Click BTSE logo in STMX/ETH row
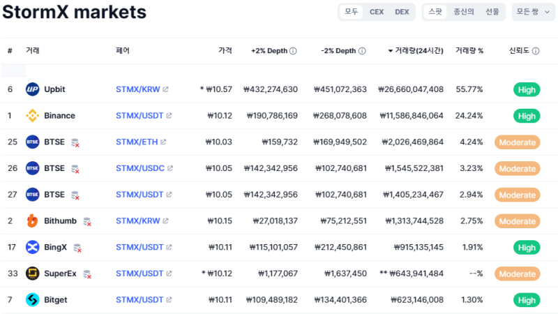This screenshot has width=558, height=314. (32, 142)
